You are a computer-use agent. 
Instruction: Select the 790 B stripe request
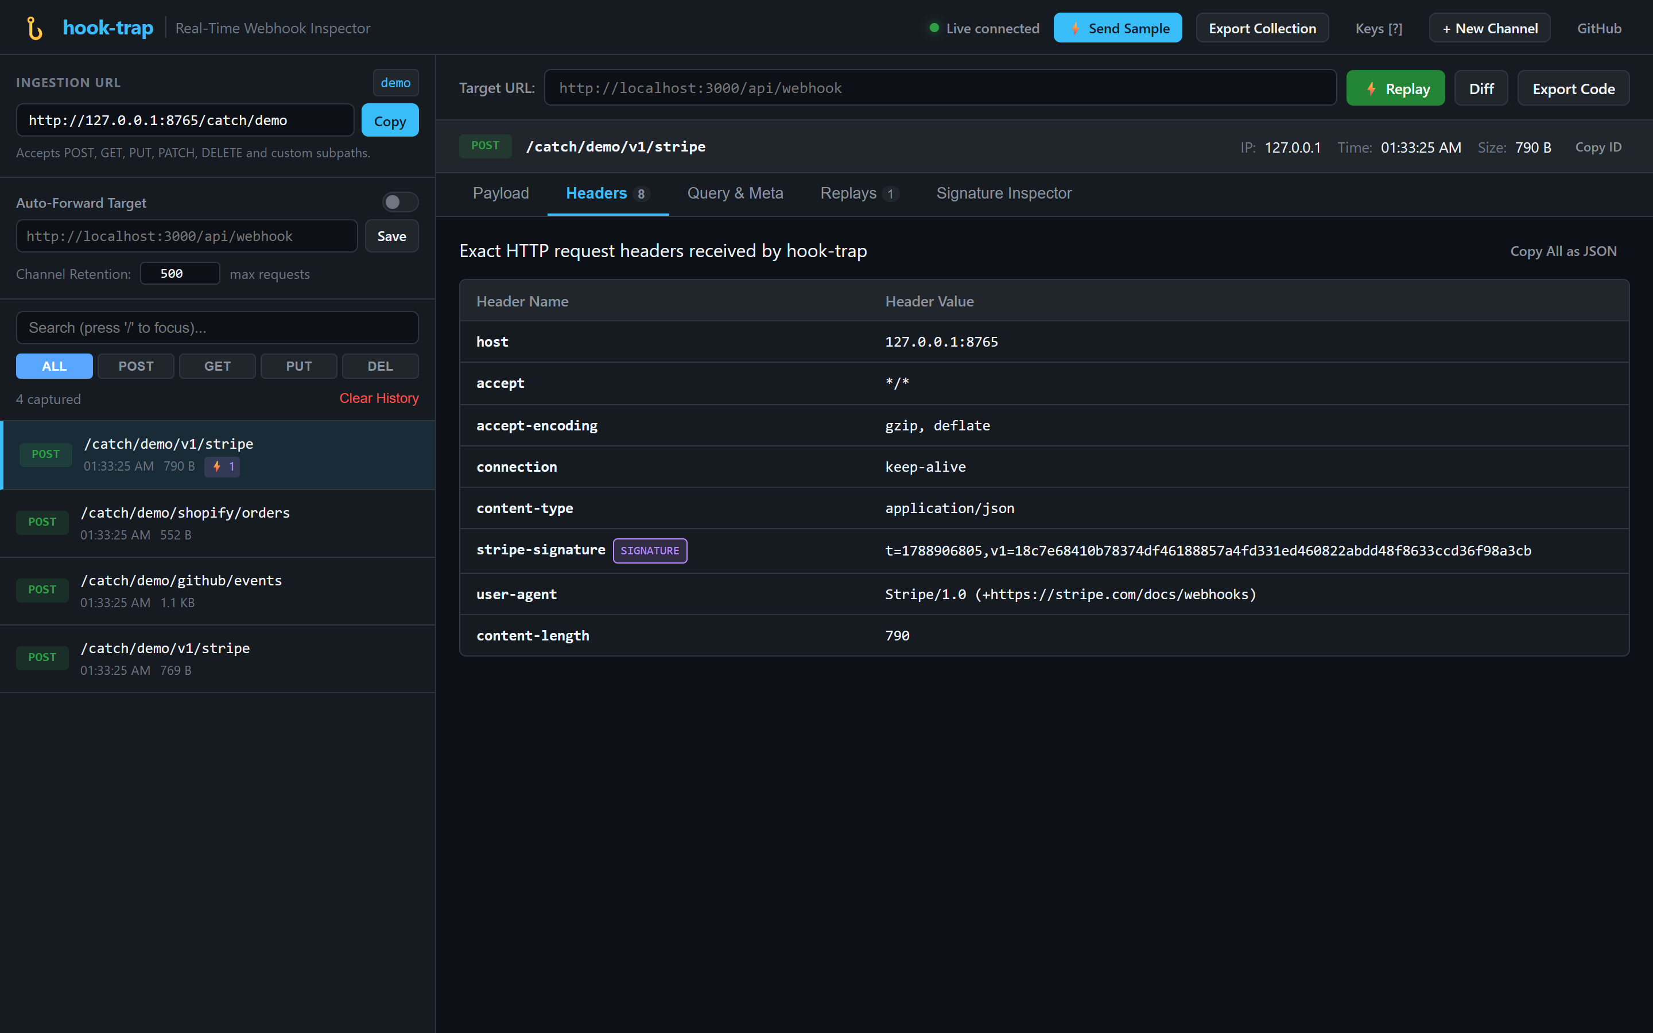[217, 455]
